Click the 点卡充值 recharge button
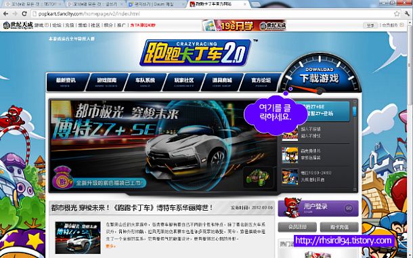Screen dimensions: 413x258 [339, 227]
